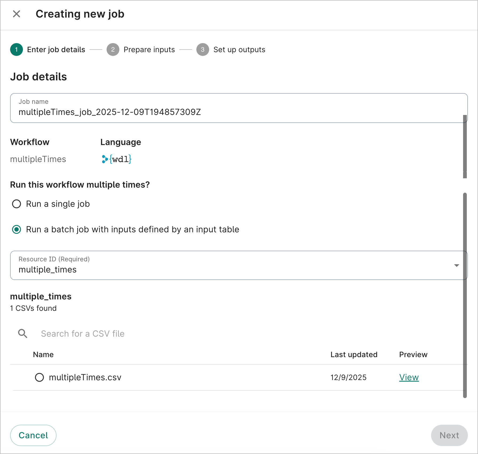Click the search magnifier icon

point(22,333)
